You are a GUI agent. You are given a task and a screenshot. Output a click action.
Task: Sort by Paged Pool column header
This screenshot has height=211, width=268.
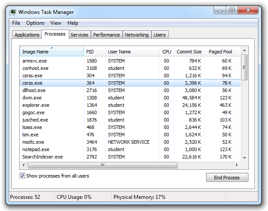(220, 52)
